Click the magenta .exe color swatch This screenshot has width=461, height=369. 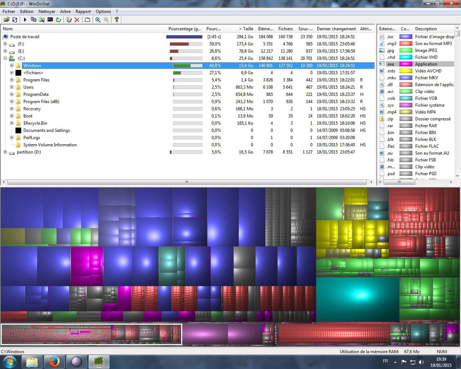[406, 64]
